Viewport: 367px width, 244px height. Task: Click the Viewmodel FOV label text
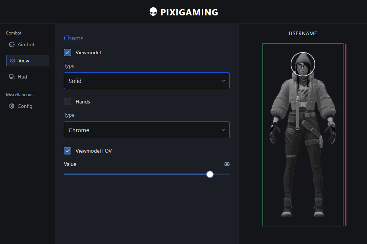click(x=94, y=151)
